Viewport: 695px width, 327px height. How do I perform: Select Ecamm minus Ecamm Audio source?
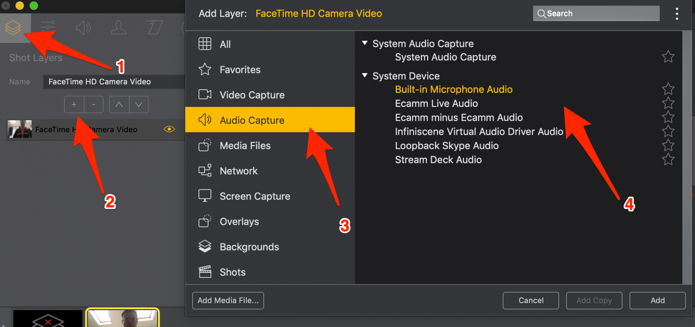click(459, 117)
